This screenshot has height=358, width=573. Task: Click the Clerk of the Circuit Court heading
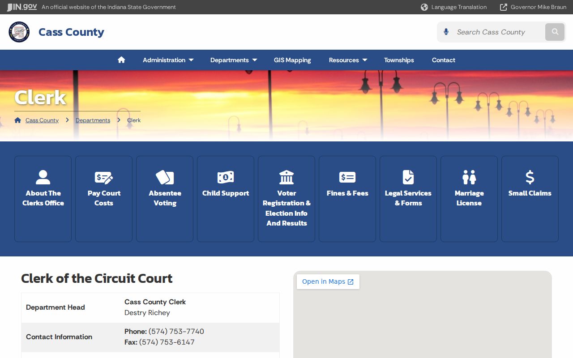tap(97, 278)
